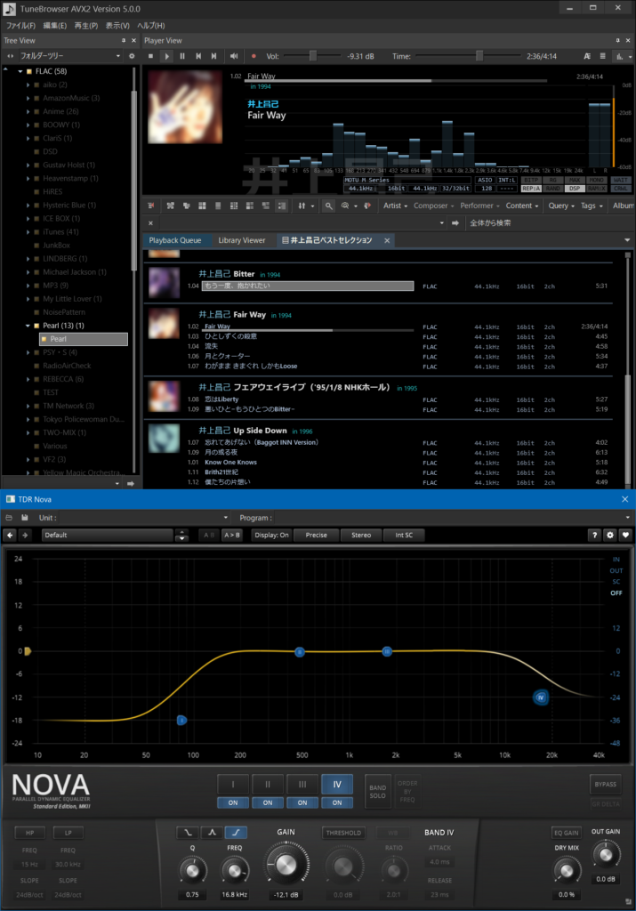Select the bell filter shape
The width and height of the screenshot is (636, 911).
tap(212, 833)
